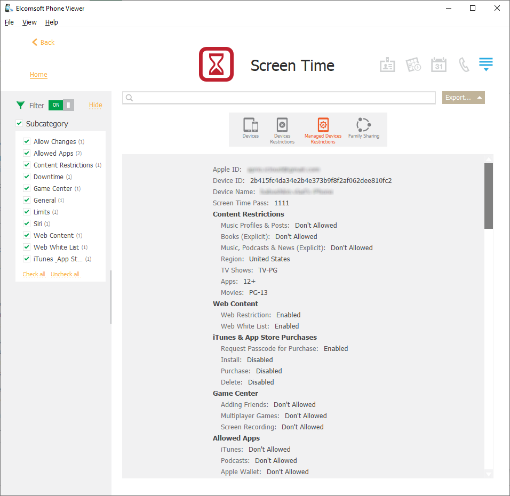Expand the blue categories menu dropdown
Screen dimensions: 510x496
[x=485, y=65]
